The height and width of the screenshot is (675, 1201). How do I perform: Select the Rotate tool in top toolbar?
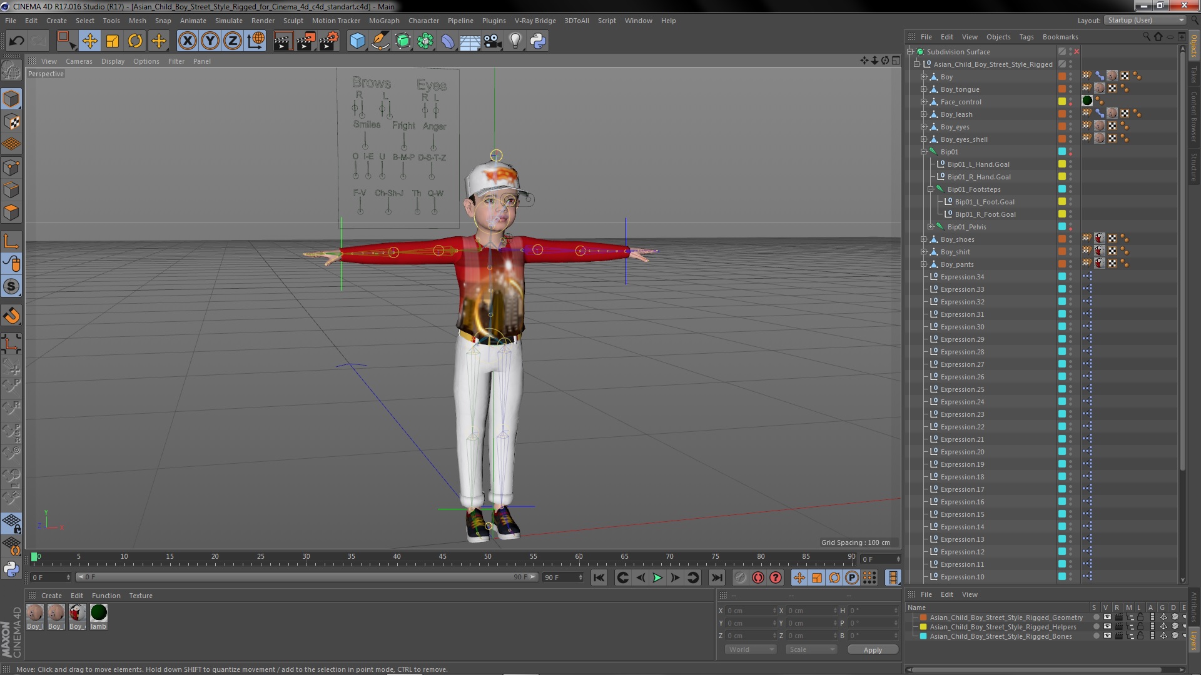[135, 41]
